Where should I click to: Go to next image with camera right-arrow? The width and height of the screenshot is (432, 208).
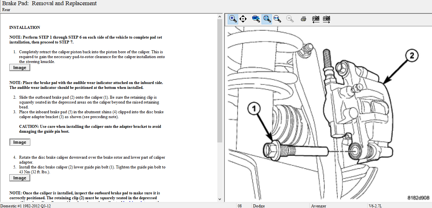tap(326, 19)
